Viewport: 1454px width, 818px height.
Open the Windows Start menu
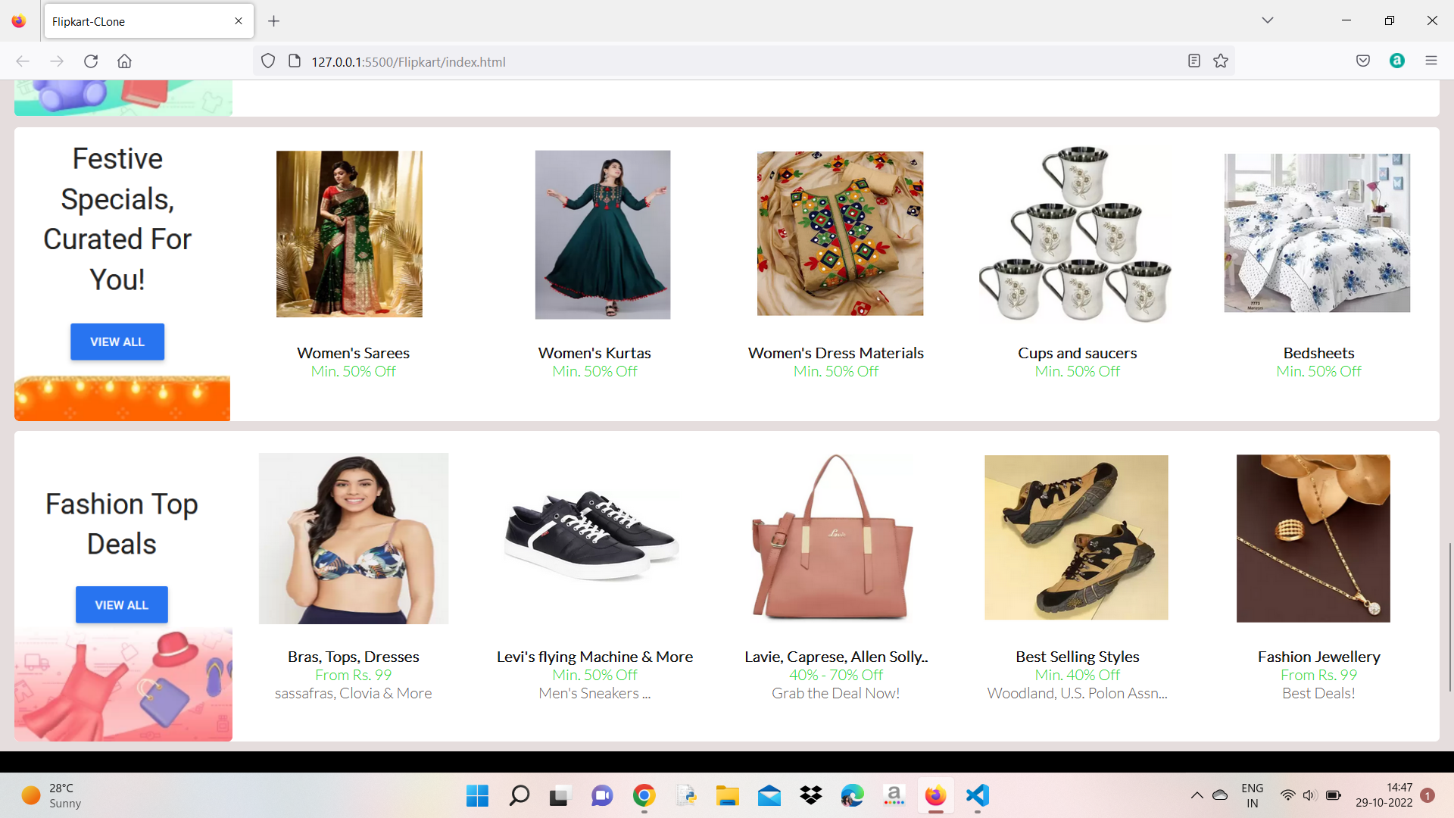coord(477,796)
